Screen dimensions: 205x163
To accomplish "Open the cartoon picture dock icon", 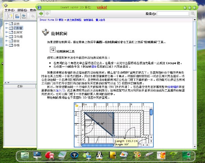I will tap(161, 155).
